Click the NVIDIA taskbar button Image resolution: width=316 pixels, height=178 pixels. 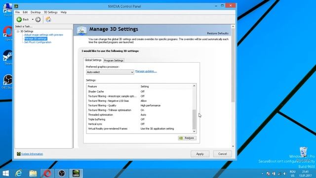tap(76, 174)
